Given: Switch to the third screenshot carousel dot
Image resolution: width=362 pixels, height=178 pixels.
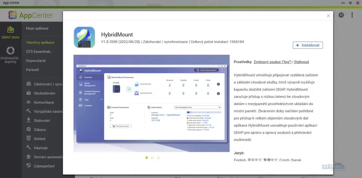Looking at the screenshot, I should point(158,158).
